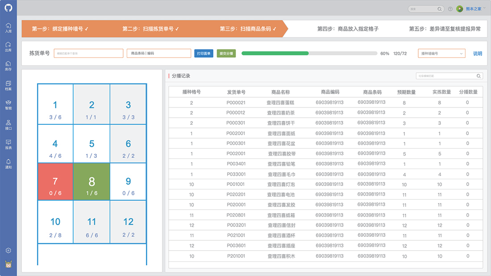This screenshot has height=276, width=491.
Task: Select seeding cell 4 showing 4 / 6
Action: click(x=55, y=144)
